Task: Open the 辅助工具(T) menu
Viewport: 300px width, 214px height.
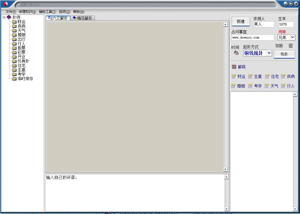Action: click(47, 12)
